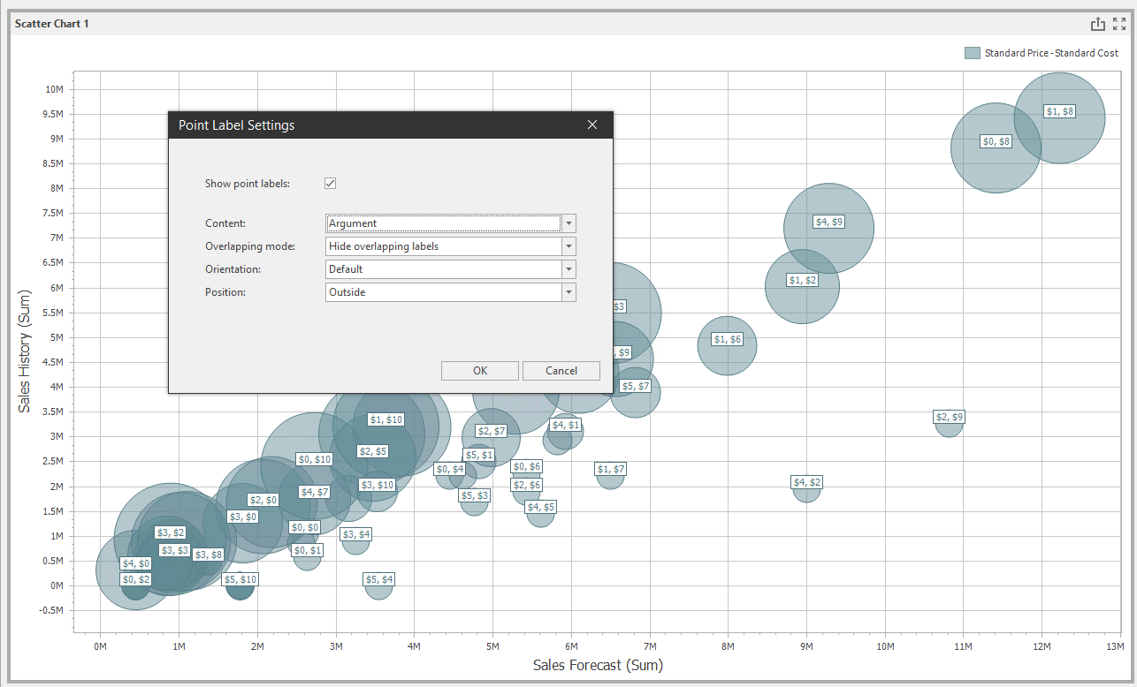Open the Content dropdown arrow

[x=569, y=223]
